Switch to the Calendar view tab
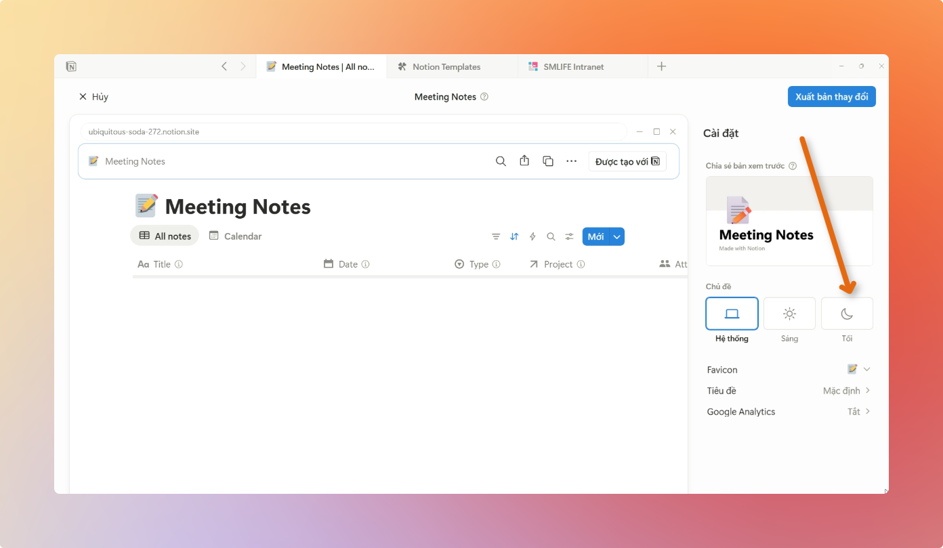 235,236
